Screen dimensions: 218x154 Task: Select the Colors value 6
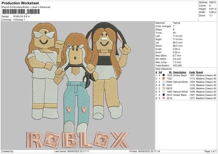(x=210, y=6)
